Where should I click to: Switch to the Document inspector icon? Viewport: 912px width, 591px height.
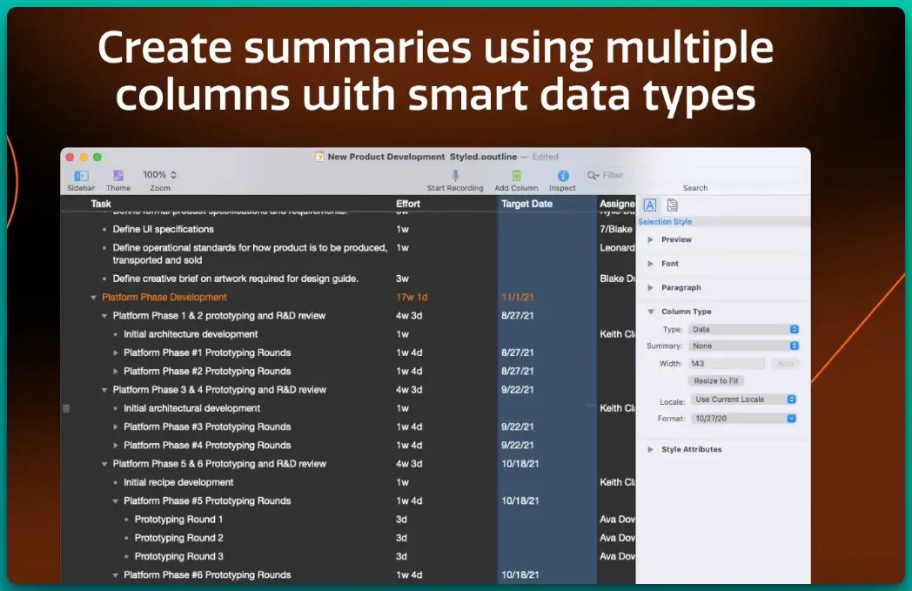(673, 205)
